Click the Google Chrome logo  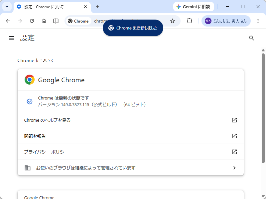(x=30, y=80)
